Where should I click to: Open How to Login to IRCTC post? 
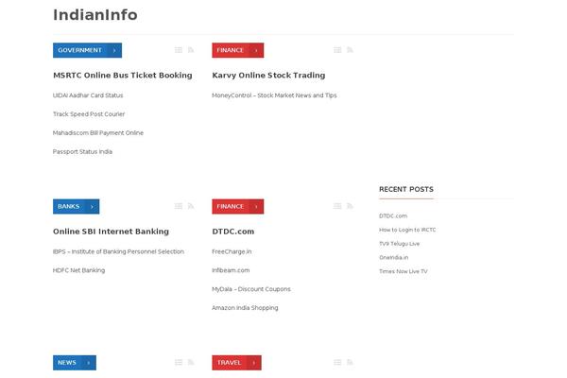click(407, 230)
